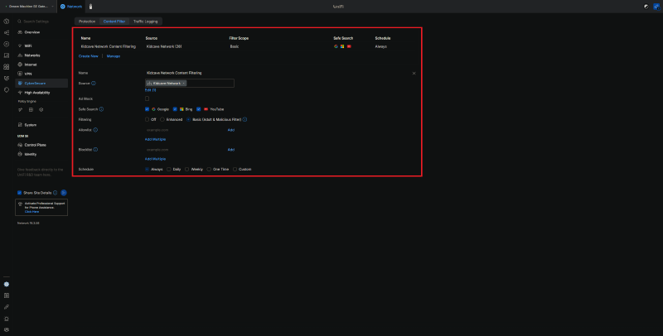Focus the Search Settings field

(x=41, y=22)
